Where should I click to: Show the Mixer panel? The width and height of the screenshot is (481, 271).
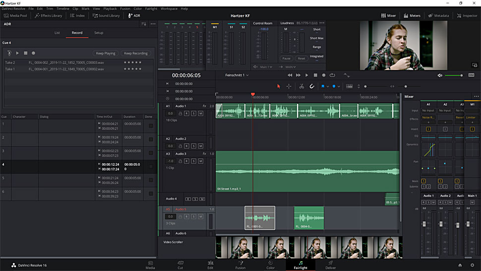[388, 16]
